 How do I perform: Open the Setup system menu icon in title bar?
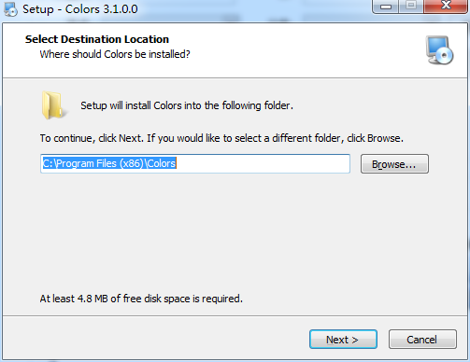click(10, 9)
